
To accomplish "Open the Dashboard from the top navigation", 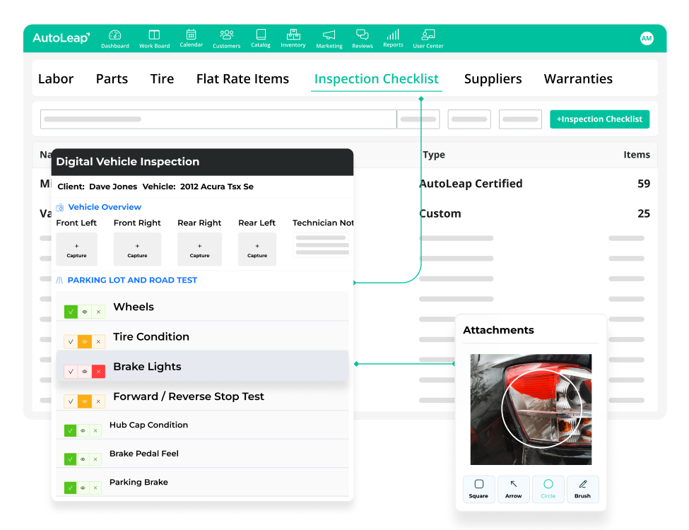I will click(x=114, y=39).
